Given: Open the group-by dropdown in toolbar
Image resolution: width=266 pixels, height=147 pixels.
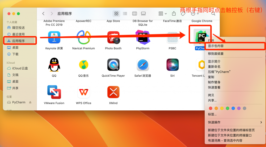Looking at the screenshot, I should pyautogui.click(x=163, y=14).
